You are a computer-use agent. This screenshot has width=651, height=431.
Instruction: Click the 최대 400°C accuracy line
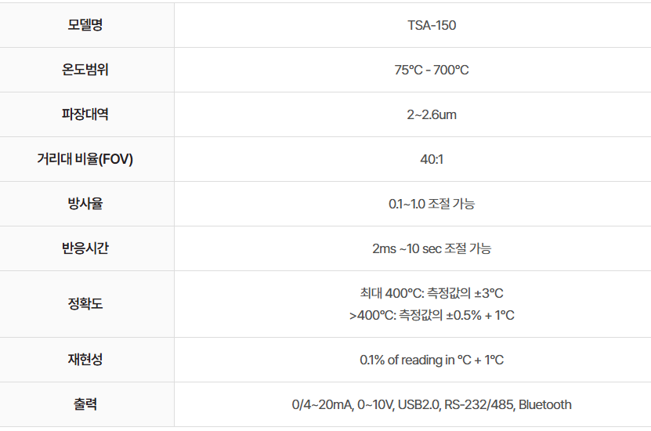point(432,293)
